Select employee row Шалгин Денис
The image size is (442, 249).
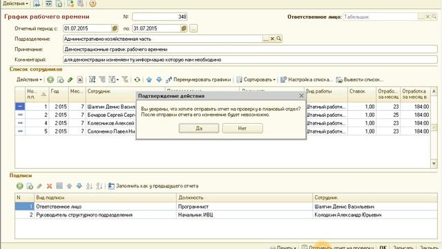(222, 107)
